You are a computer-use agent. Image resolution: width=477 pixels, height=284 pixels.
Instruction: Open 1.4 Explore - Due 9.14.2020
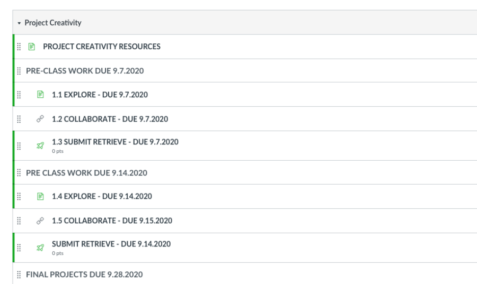(101, 197)
